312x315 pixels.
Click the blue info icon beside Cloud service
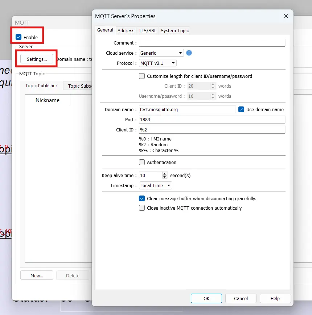189,53
